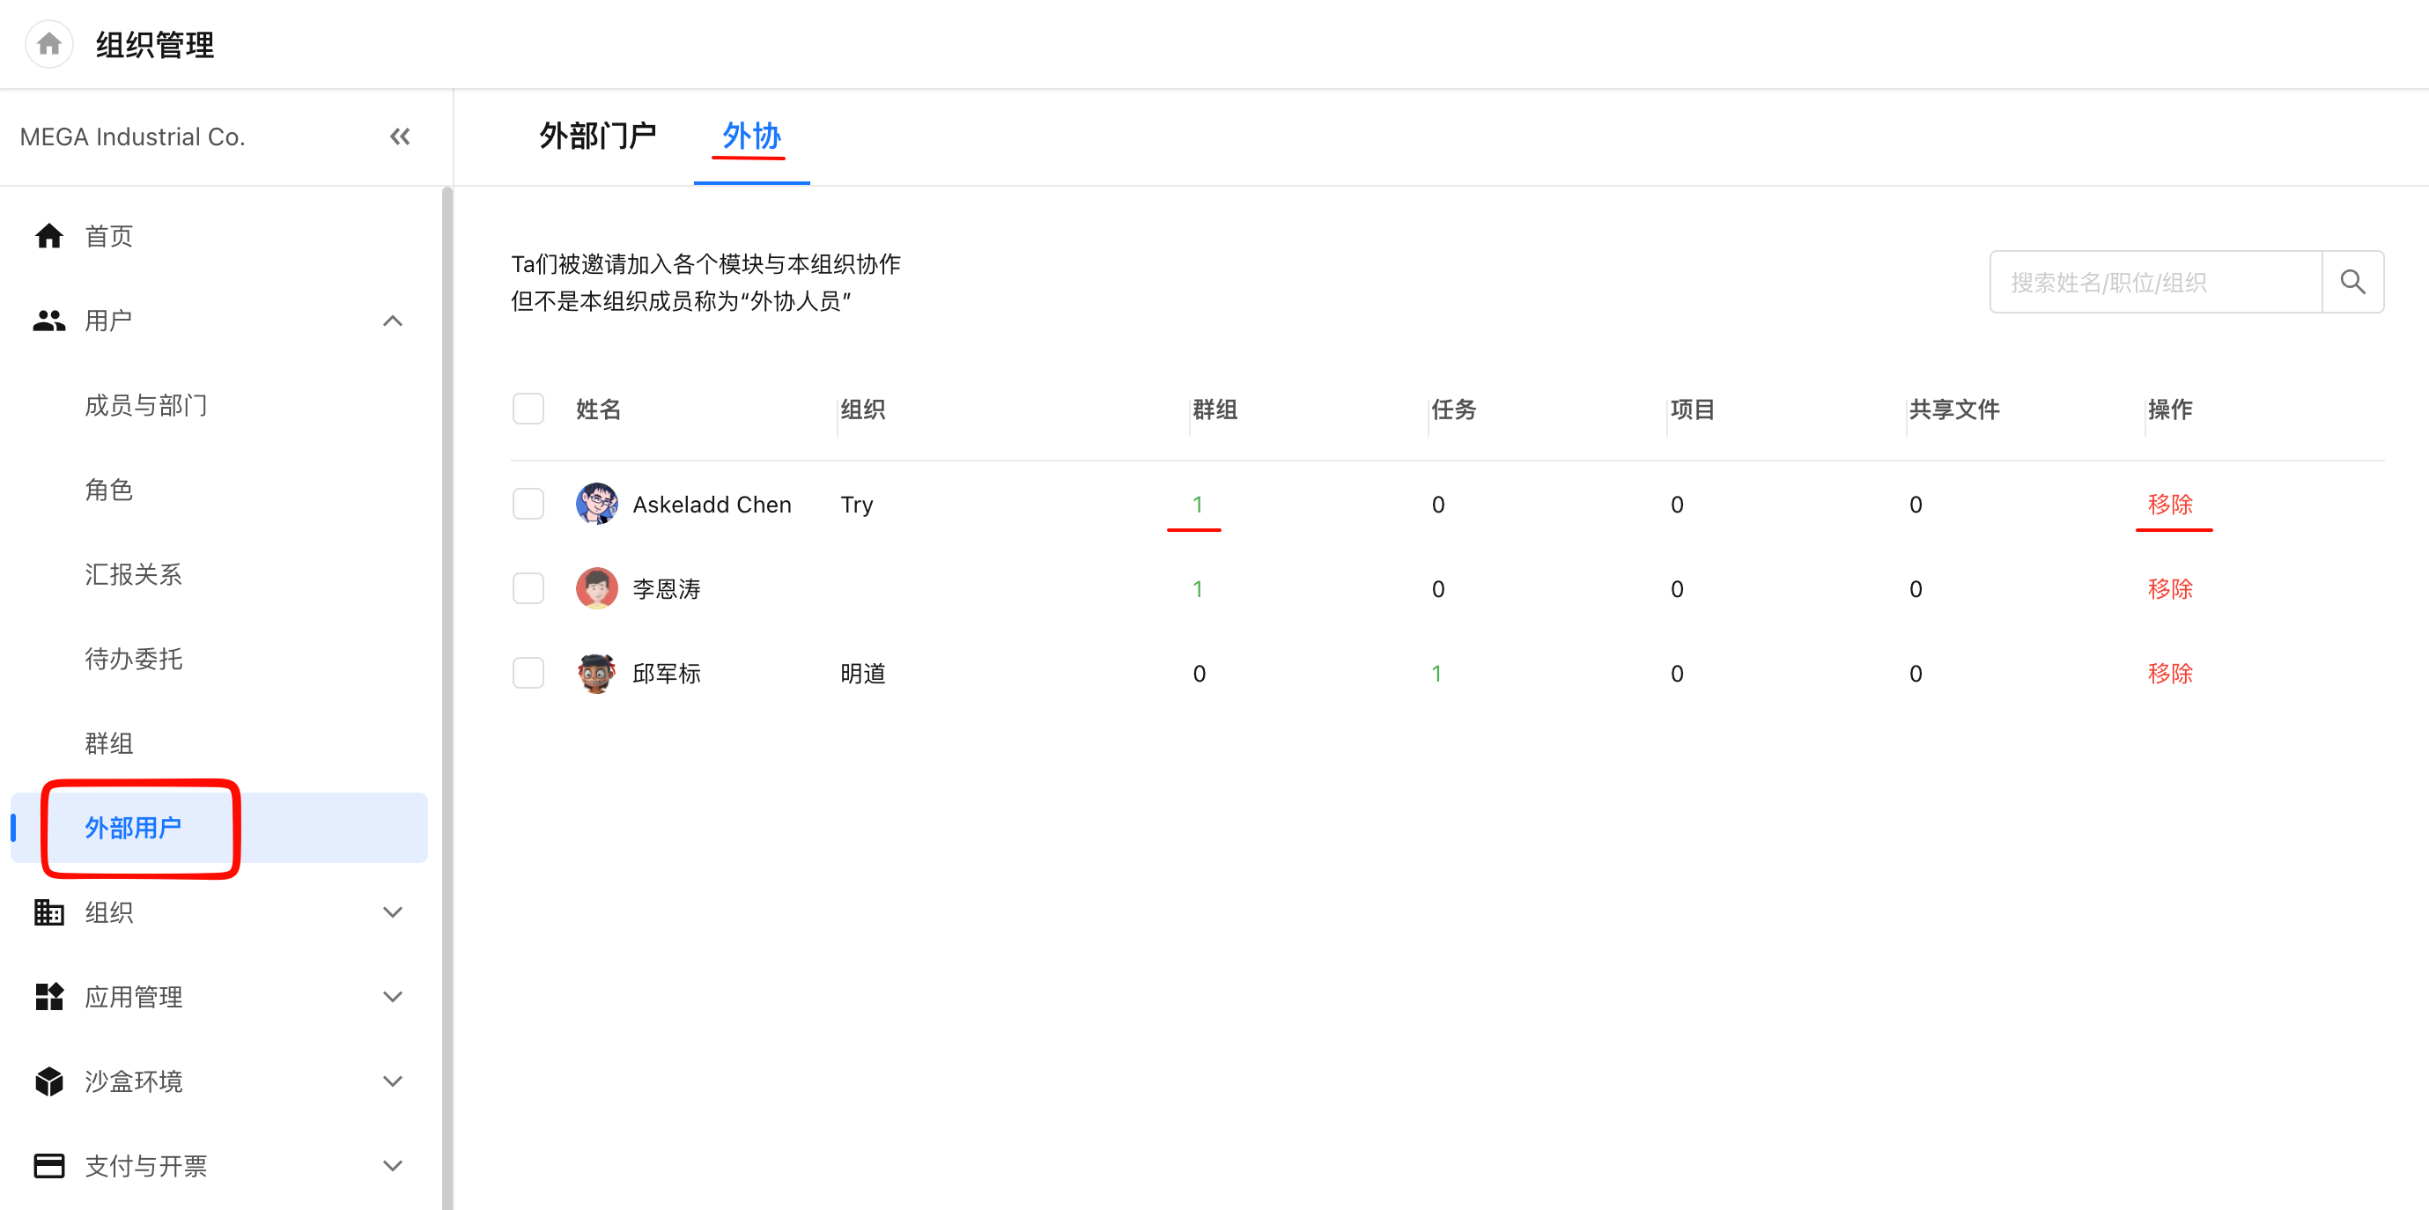This screenshot has height=1210, width=2429.
Task: Click the 支付与开票 card icon
Action: click(x=49, y=1166)
